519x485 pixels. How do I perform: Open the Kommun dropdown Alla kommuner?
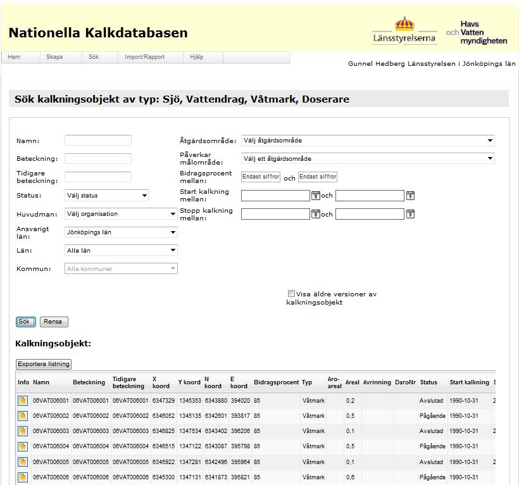coord(121,268)
